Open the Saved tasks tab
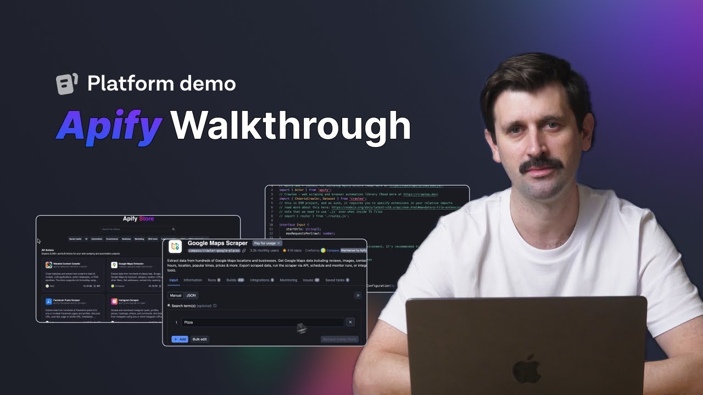 pyautogui.click(x=337, y=280)
